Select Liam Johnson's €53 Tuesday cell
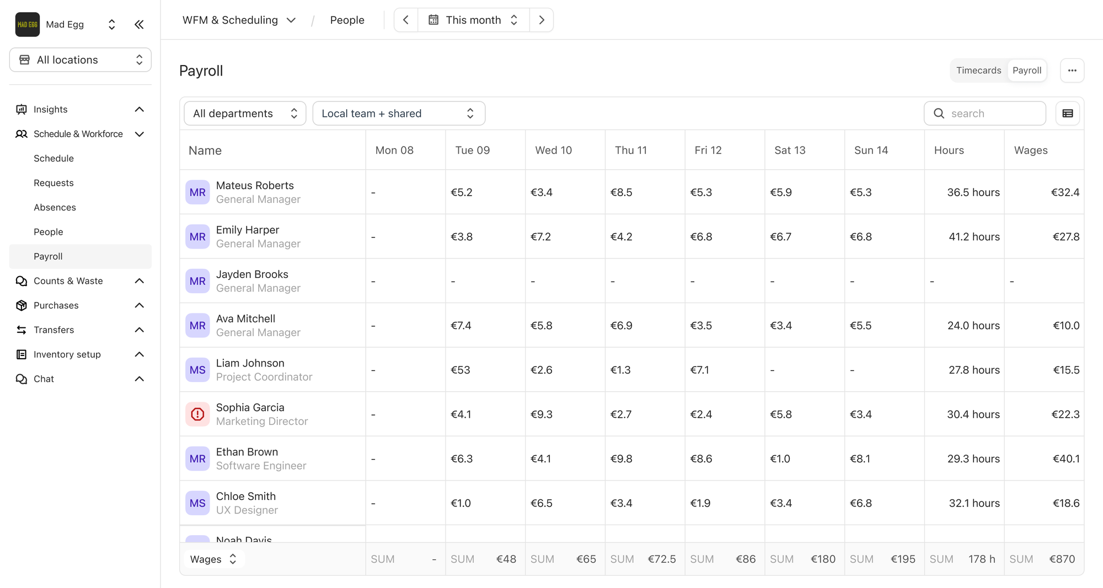The height and width of the screenshot is (588, 1103). (x=485, y=370)
